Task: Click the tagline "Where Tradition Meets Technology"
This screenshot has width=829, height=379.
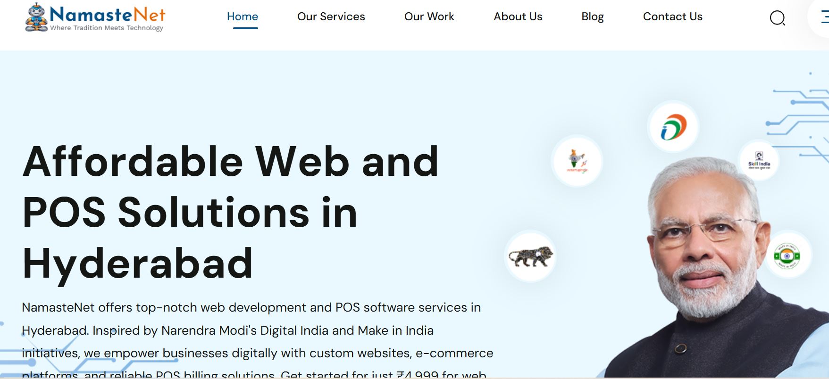Action: coord(107,28)
